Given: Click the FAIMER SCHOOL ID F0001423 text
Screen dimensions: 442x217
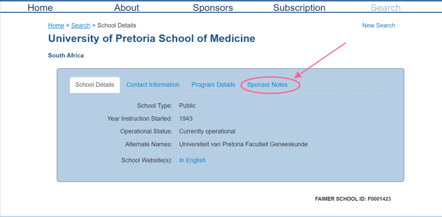Looking at the screenshot, I should (353, 199).
